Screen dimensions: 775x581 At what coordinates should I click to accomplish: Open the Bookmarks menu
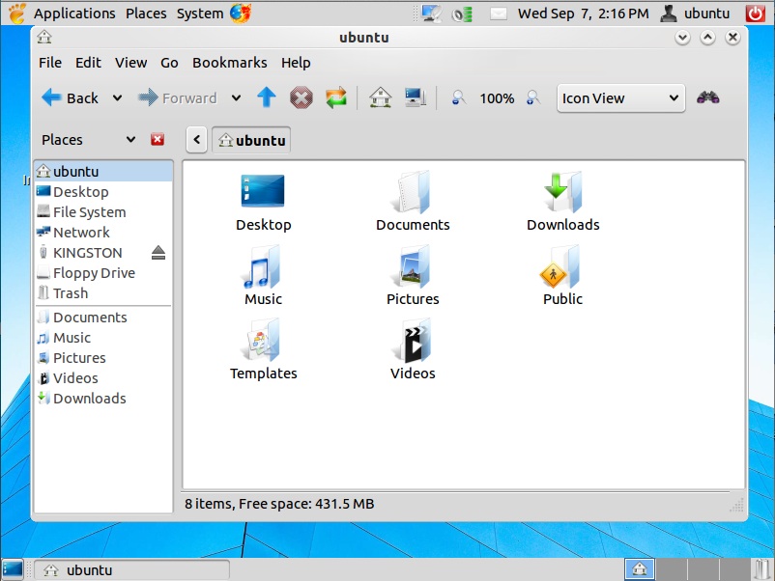(x=229, y=63)
